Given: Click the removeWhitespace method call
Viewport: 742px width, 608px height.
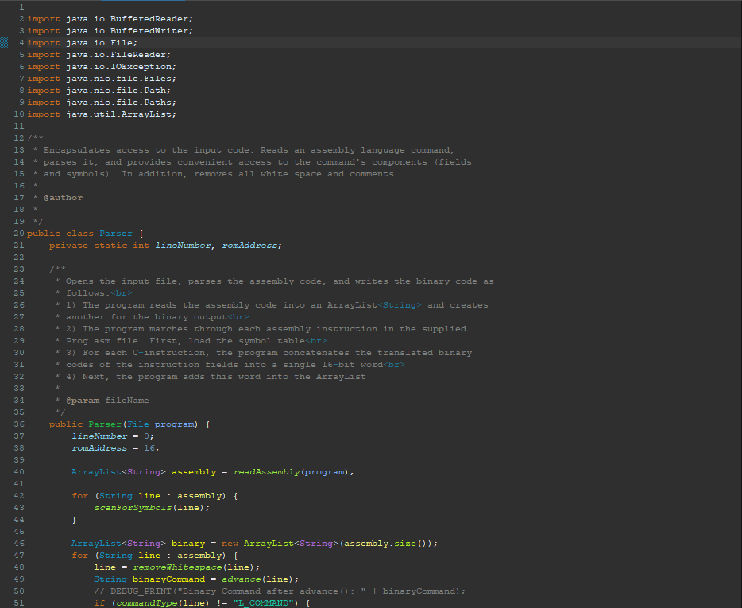Looking at the screenshot, I should point(176,567).
